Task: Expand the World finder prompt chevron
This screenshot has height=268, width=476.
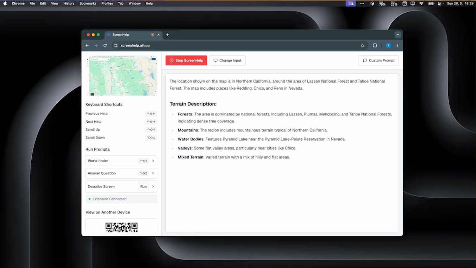Action: (152, 161)
